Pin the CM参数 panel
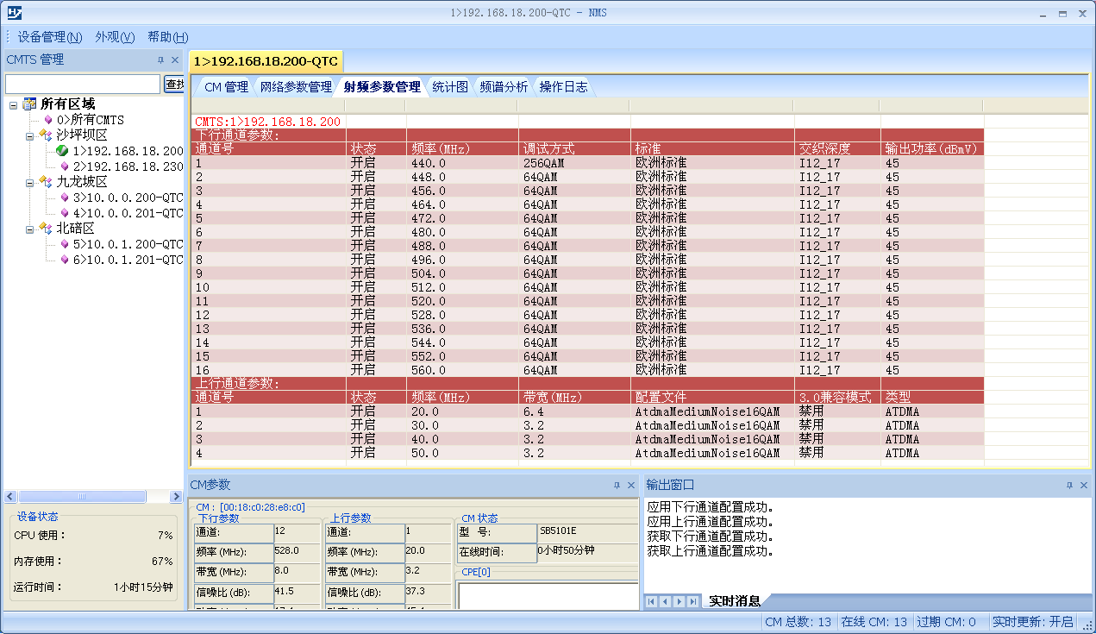Screen dimensions: 1096x634 [617, 486]
